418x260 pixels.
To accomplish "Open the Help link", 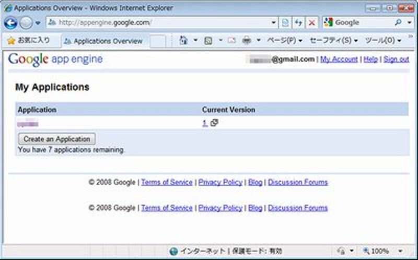I will 370,59.
